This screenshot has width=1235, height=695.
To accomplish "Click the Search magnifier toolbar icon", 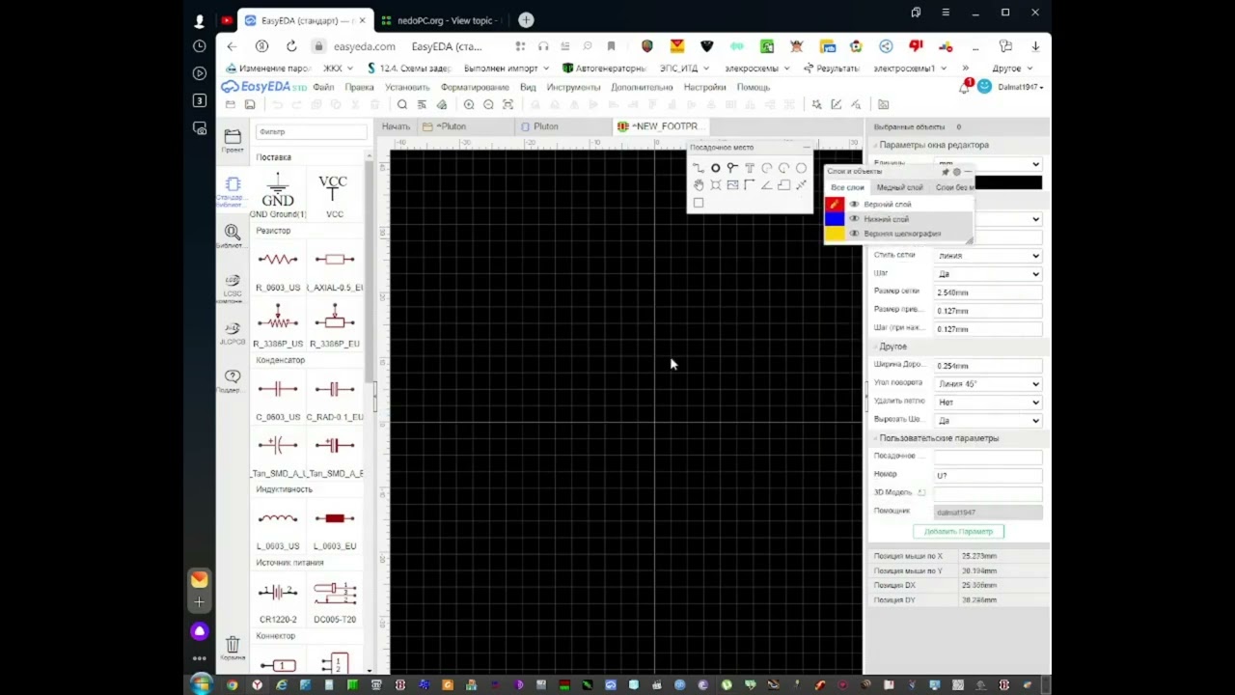I will tap(402, 104).
